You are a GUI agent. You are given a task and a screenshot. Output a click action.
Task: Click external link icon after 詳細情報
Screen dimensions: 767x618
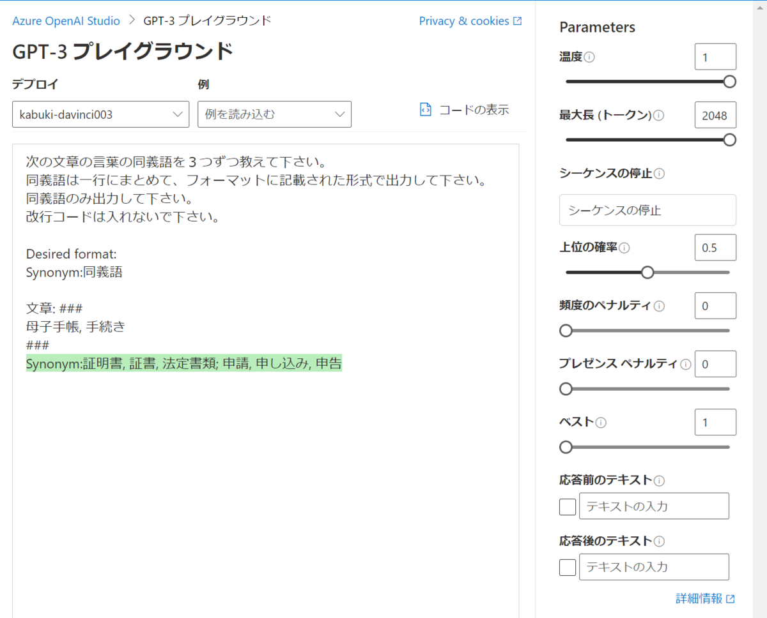click(731, 599)
